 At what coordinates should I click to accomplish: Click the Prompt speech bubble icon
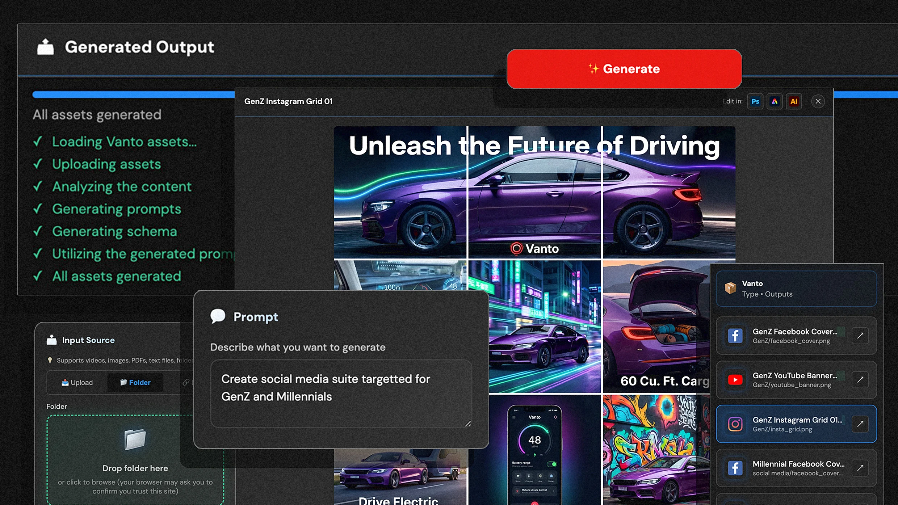pyautogui.click(x=218, y=315)
